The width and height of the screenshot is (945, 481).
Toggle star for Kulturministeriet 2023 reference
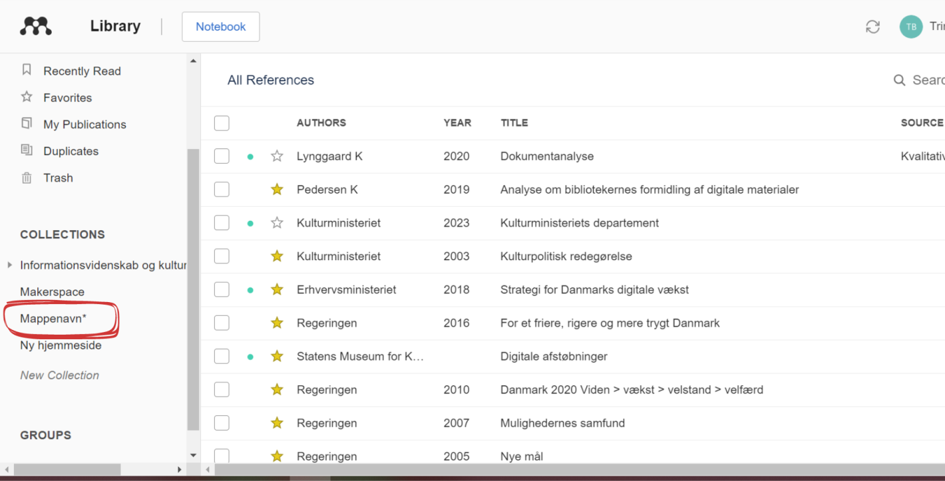click(x=278, y=223)
